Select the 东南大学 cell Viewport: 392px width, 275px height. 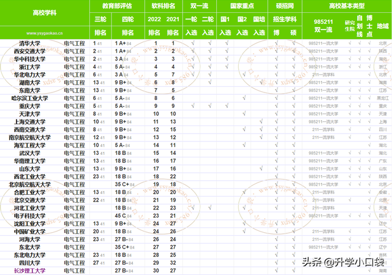coord(29,91)
